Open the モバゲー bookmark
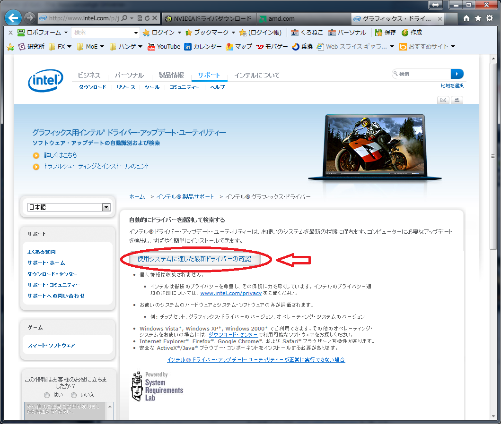Screen dimensions: 501x424 click(272, 47)
